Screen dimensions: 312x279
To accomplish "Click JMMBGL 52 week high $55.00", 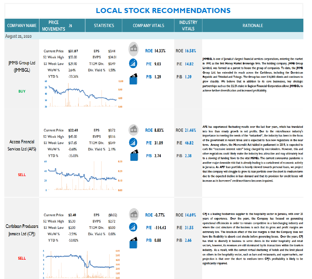I will (72, 57).
